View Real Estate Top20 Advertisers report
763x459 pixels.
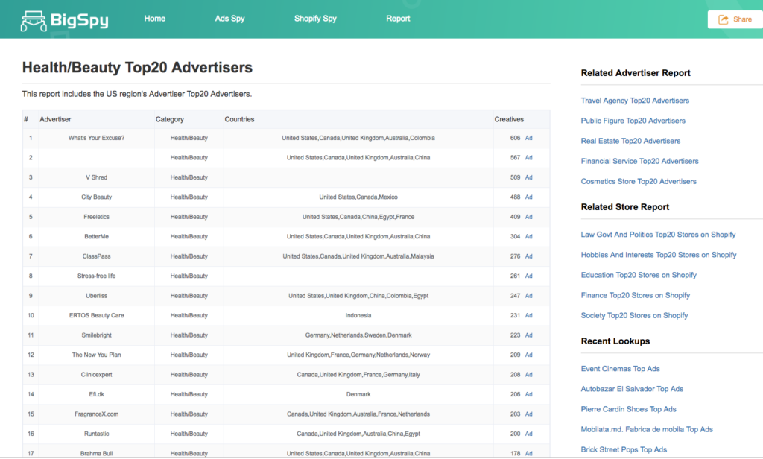[x=630, y=141]
